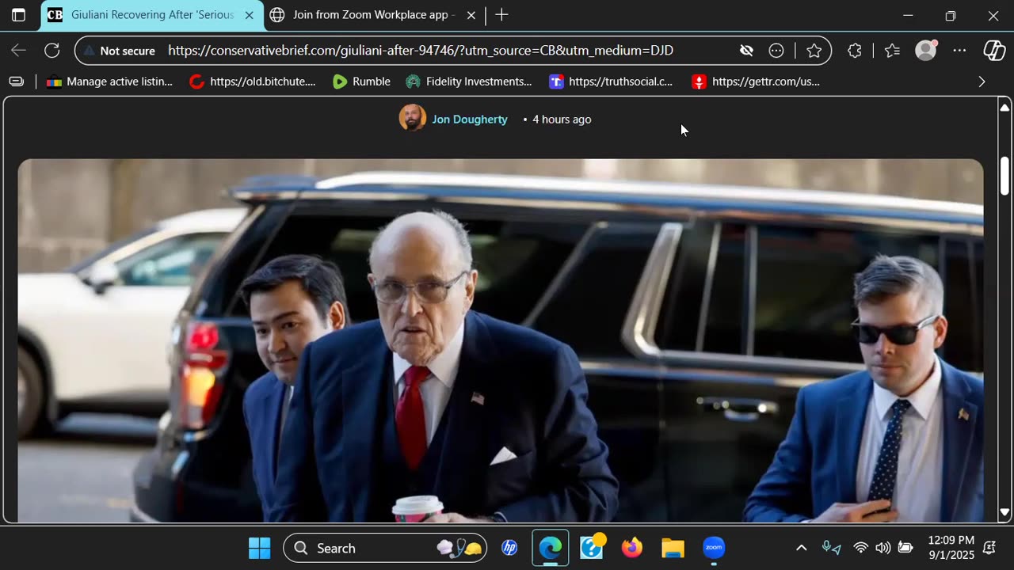The image size is (1014, 570).
Task: Open a new tab with plus button
Action: (501, 15)
